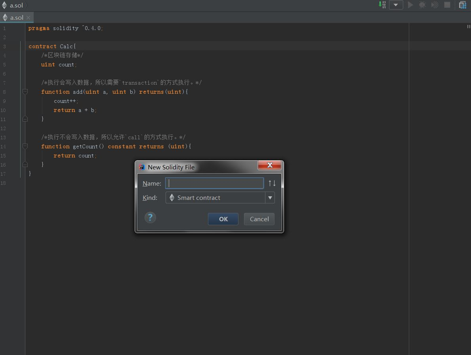This screenshot has width=471, height=355.
Task: Click the Kind dropdown arrow button
Action: pos(270,197)
